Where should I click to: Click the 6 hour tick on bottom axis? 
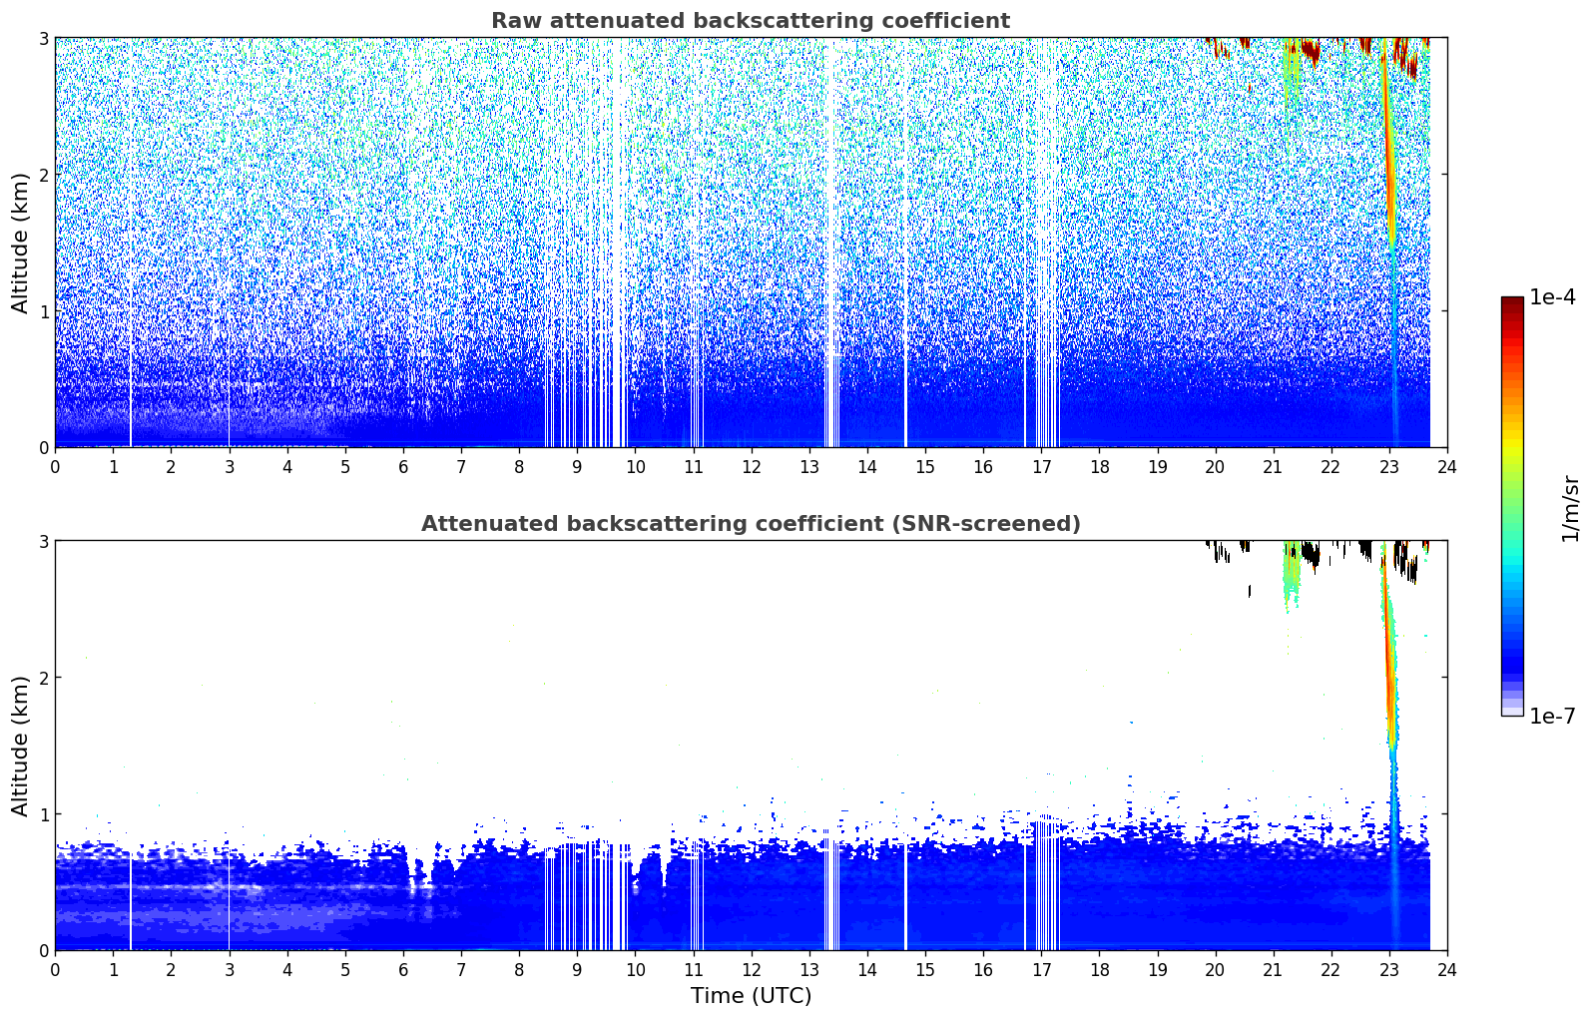(x=403, y=969)
